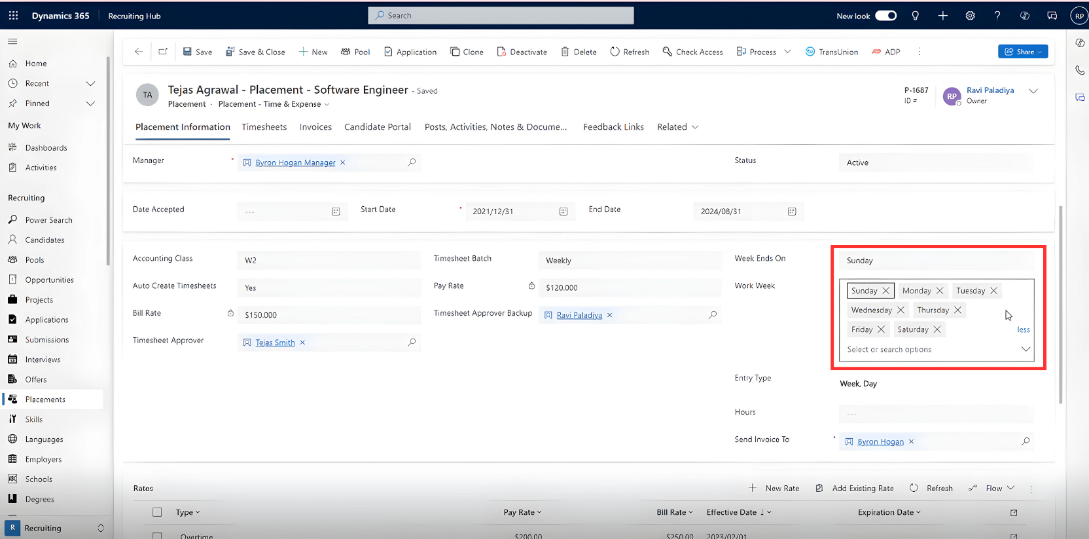Click the ADP command
The height and width of the screenshot is (539, 1089).
pos(885,52)
